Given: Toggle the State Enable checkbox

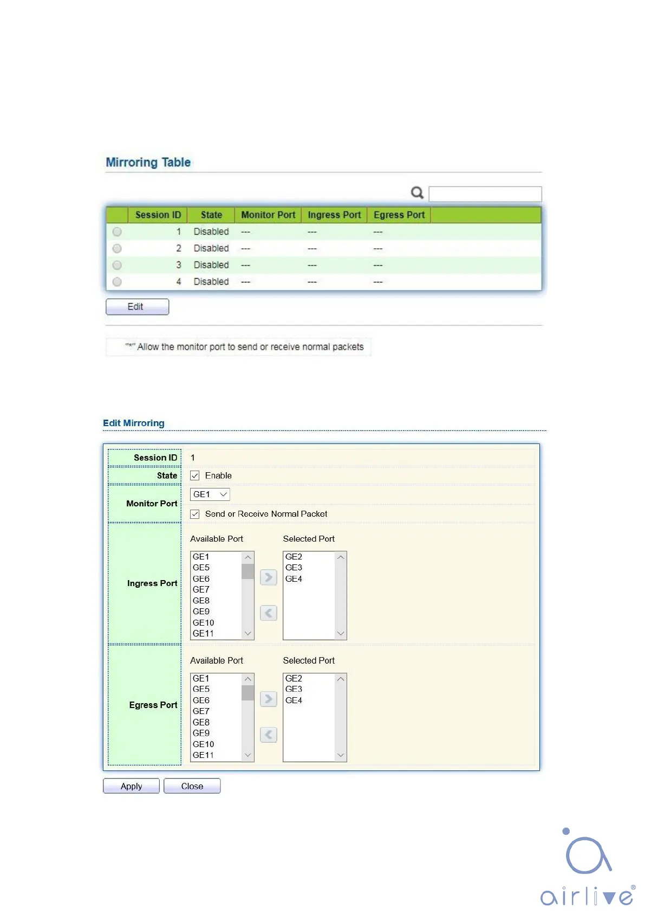Looking at the screenshot, I should (x=195, y=475).
